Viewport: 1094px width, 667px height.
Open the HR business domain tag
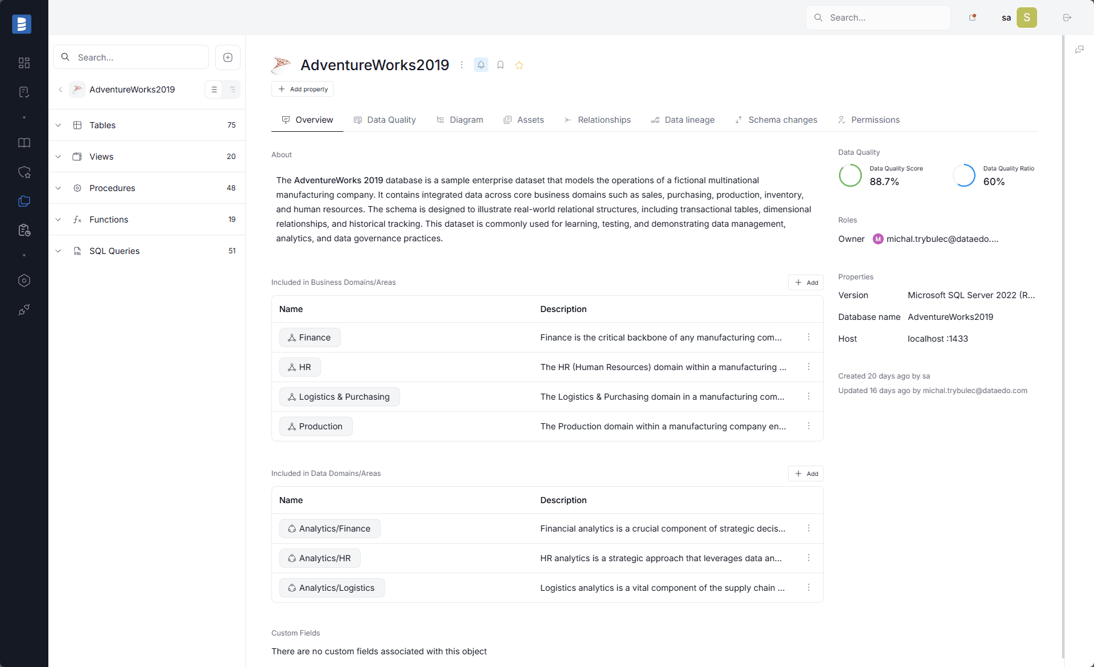300,367
